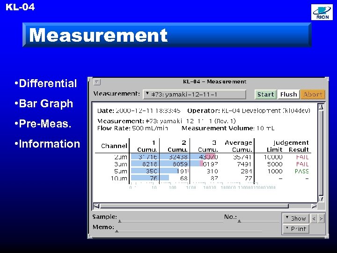The image size is (337, 253).
Task: Click the Flush button
Action: [288, 95]
